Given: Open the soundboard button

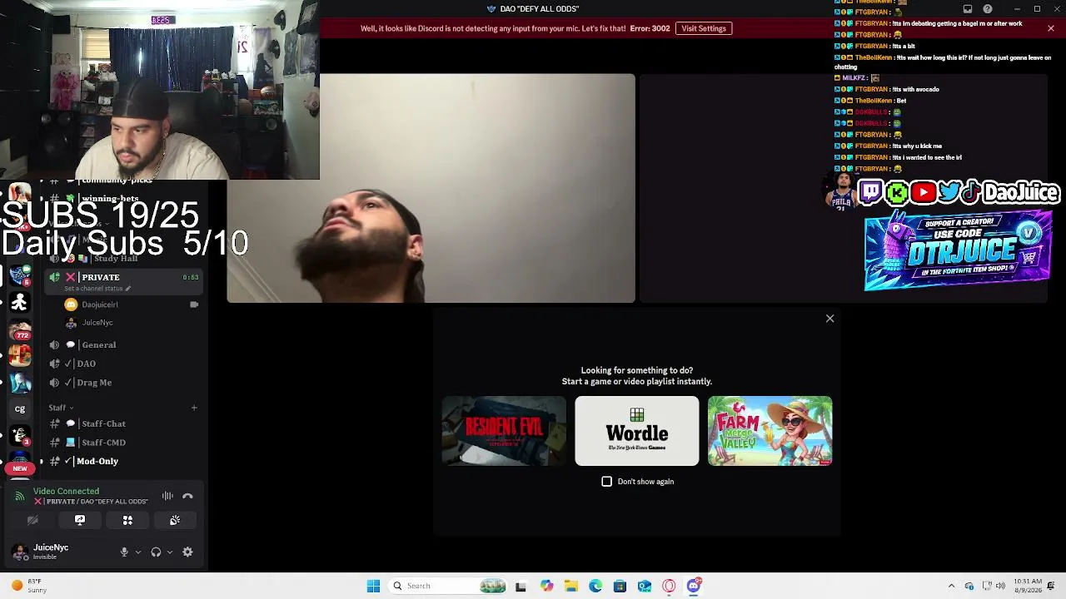Looking at the screenshot, I should tap(175, 520).
